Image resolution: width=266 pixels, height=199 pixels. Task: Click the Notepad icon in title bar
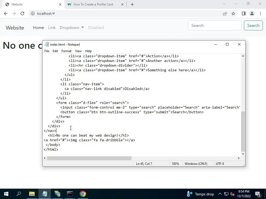[47, 44]
